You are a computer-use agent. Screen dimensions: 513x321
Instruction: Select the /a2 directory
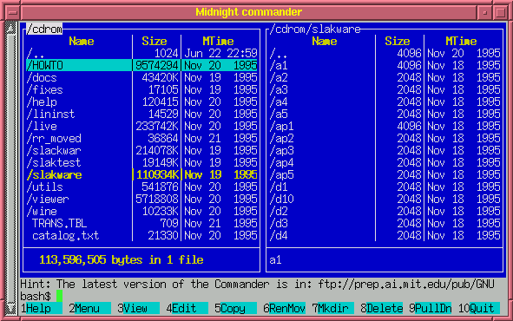(385, 77)
